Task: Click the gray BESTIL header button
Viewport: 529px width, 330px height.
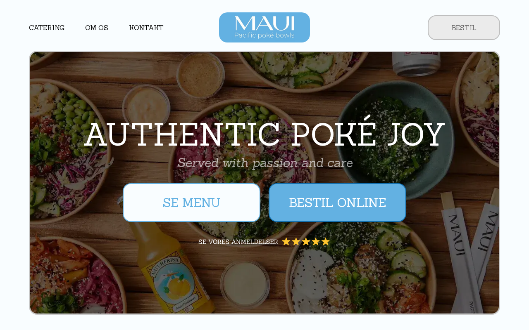Action: click(464, 28)
